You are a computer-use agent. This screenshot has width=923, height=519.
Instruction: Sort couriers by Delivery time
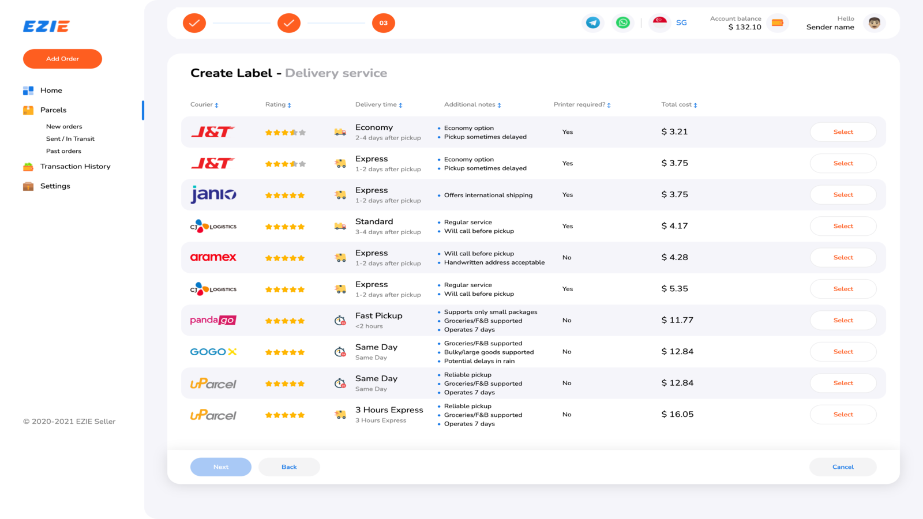pyautogui.click(x=400, y=104)
